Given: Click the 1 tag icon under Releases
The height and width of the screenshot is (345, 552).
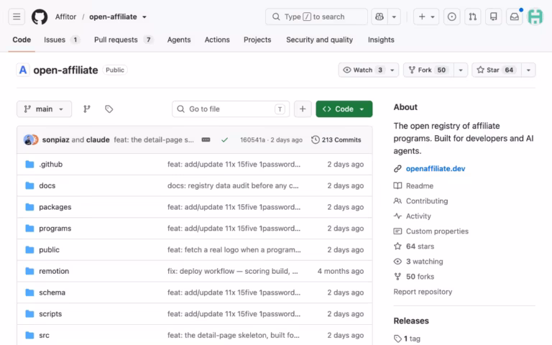Looking at the screenshot, I should pos(397,339).
